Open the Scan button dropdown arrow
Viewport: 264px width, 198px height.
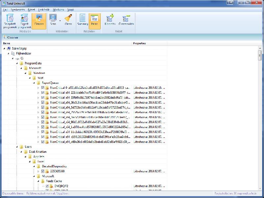coord(60,21)
